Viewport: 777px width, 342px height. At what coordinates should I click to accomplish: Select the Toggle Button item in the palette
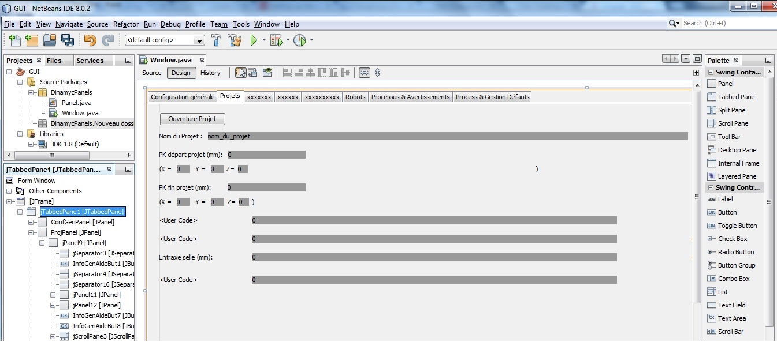pos(735,226)
